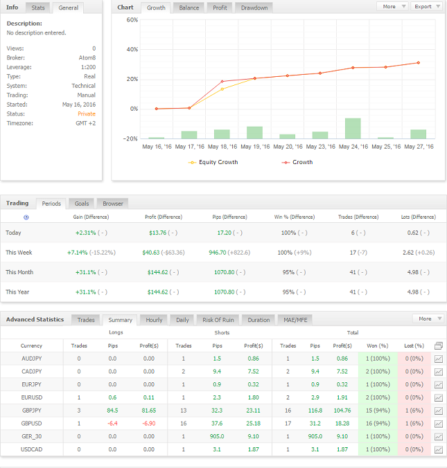This screenshot has width=447, height=468.
Task: Open the AUDJPY row chart icon
Action: pyautogui.click(x=438, y=359)
